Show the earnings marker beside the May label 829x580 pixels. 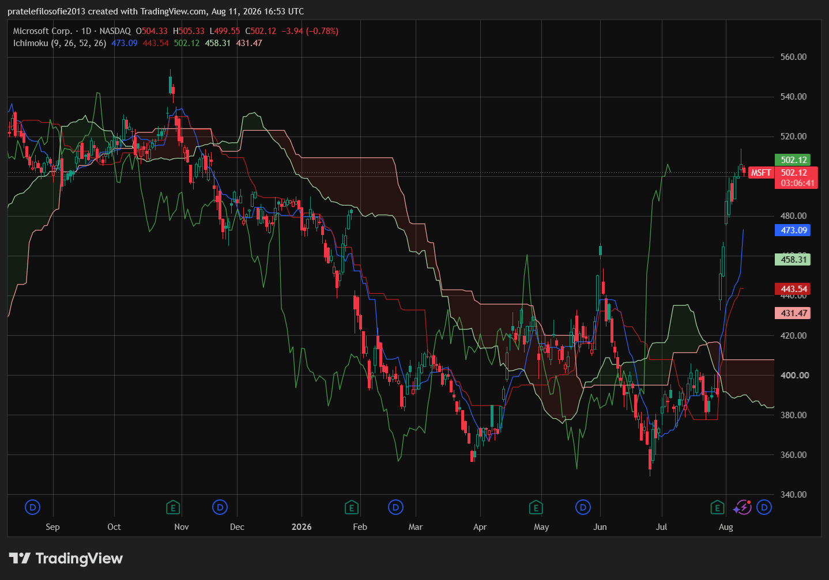[536, 507]
